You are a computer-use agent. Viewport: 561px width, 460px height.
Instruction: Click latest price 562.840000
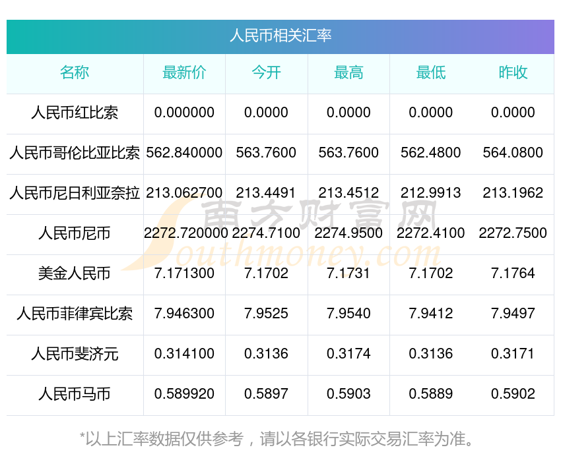(x=184, y=153)
